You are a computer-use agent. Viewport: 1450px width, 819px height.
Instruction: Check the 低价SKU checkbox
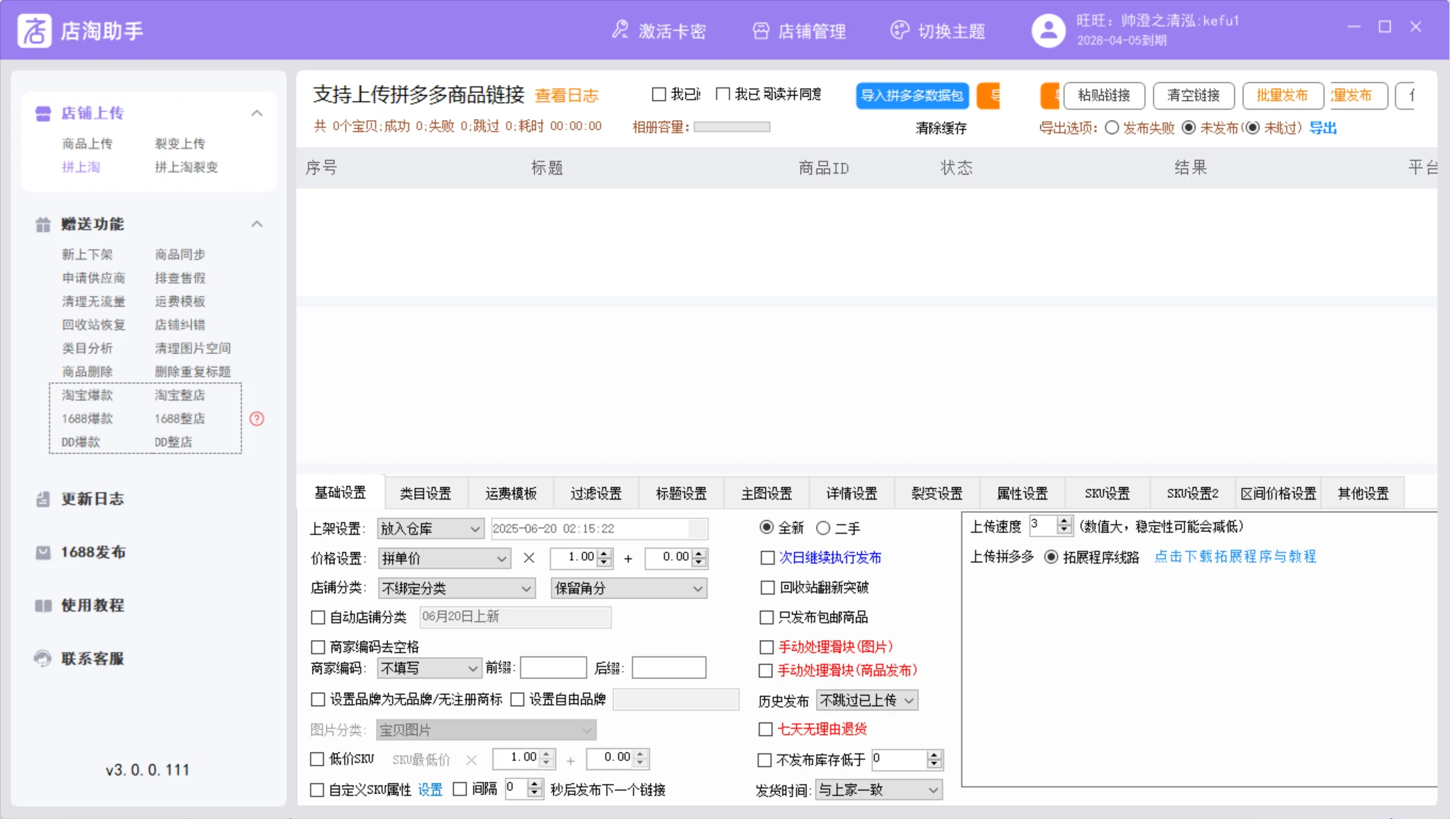pyautogui.click(x=318, y=760)
